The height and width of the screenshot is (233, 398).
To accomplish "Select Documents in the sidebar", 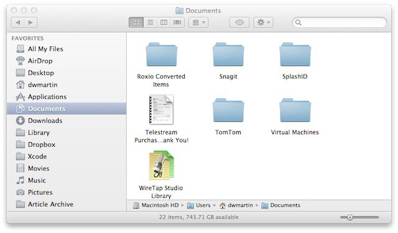I will coord(67,109).
